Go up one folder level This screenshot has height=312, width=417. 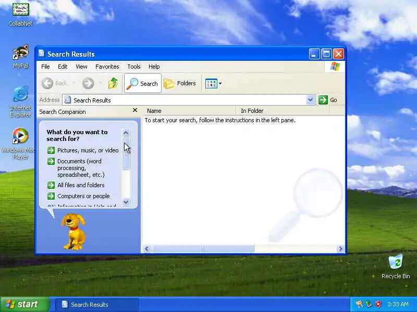(113, 83)
